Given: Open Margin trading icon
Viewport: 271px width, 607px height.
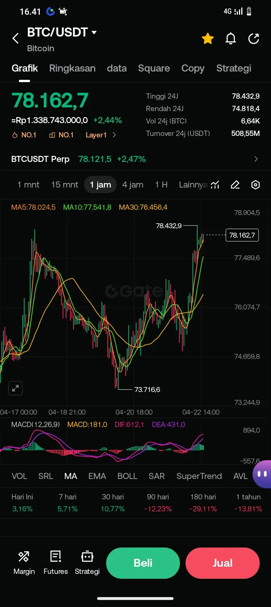Looking at the screenshot, I should (24, 563).
